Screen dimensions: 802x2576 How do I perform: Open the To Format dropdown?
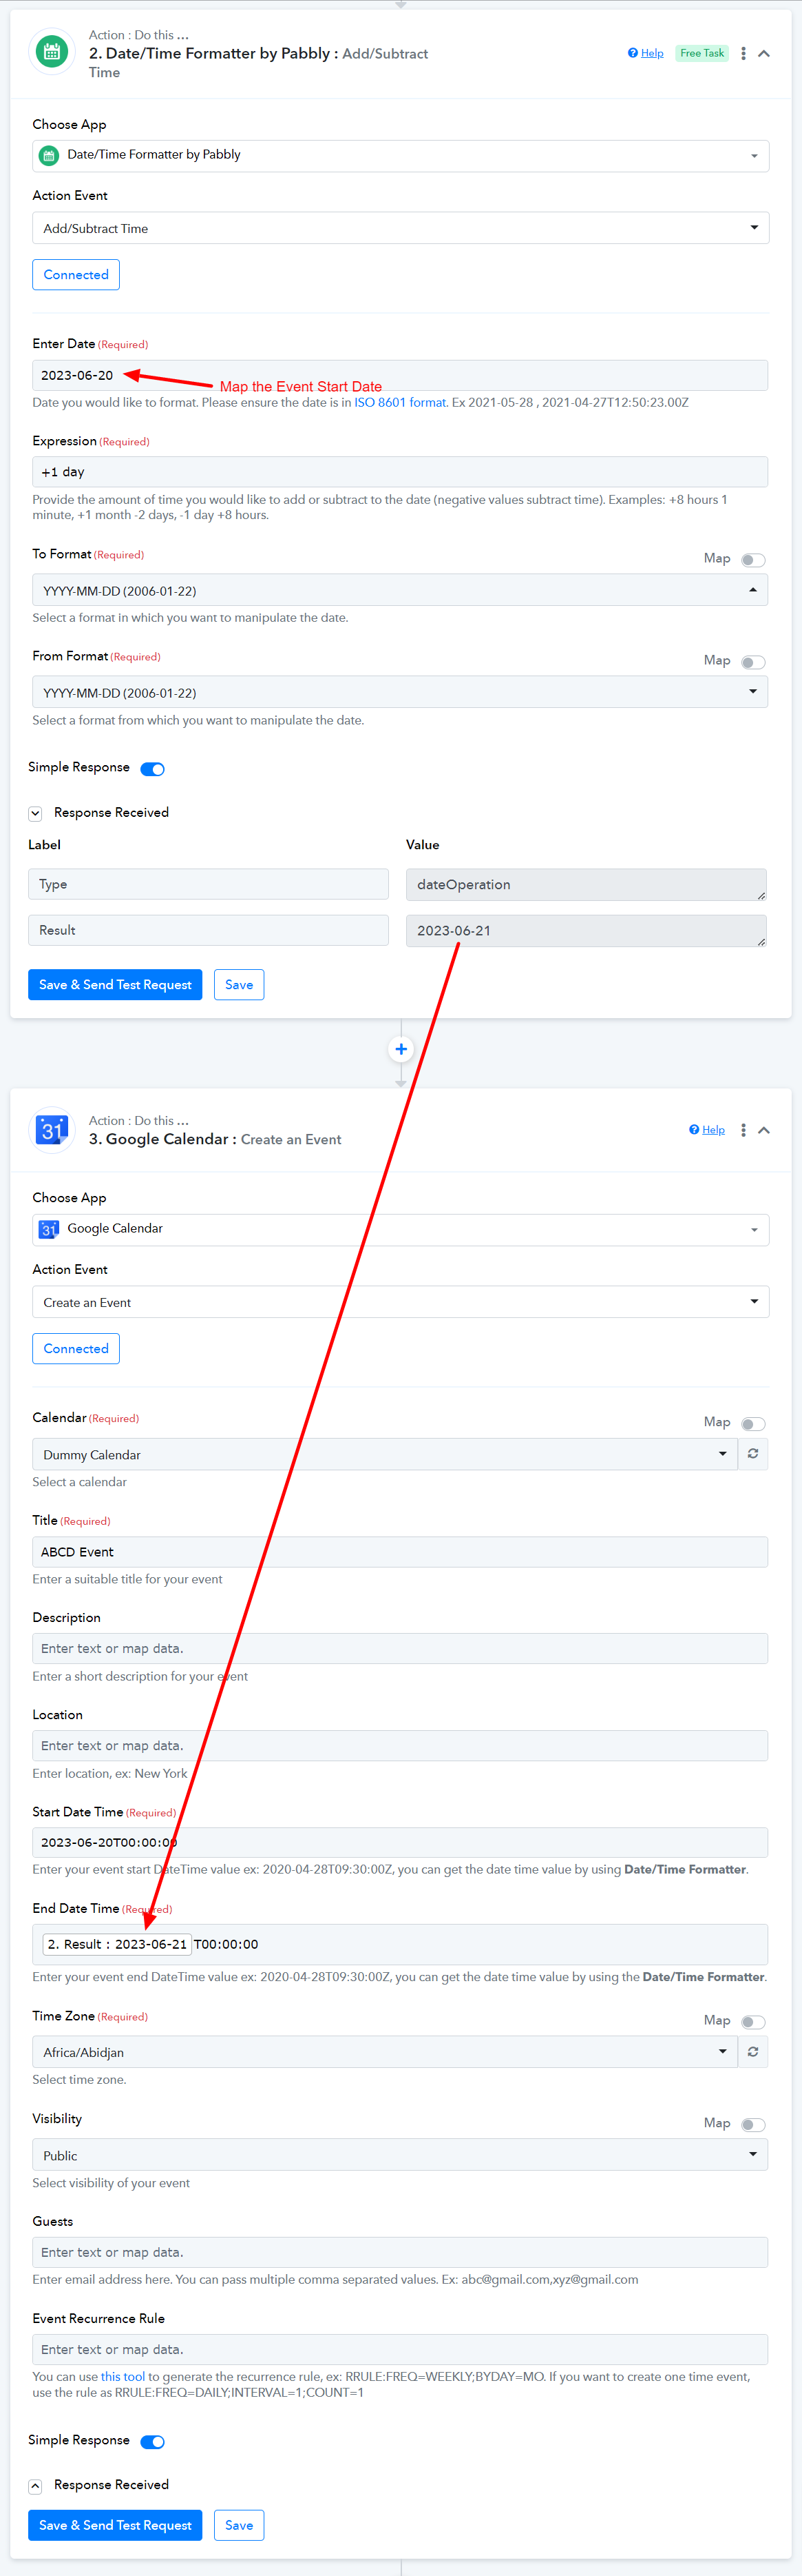(x=401, y=590)
